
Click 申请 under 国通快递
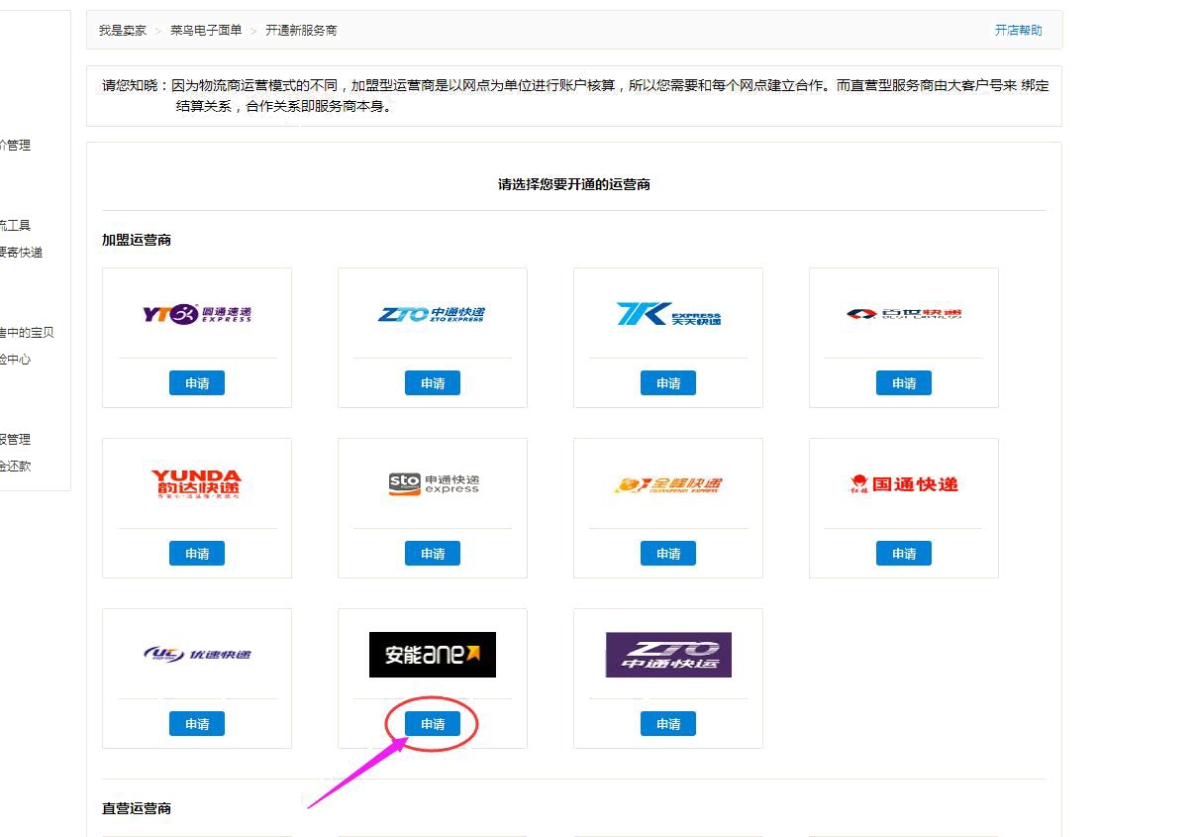tap(904, 554)
